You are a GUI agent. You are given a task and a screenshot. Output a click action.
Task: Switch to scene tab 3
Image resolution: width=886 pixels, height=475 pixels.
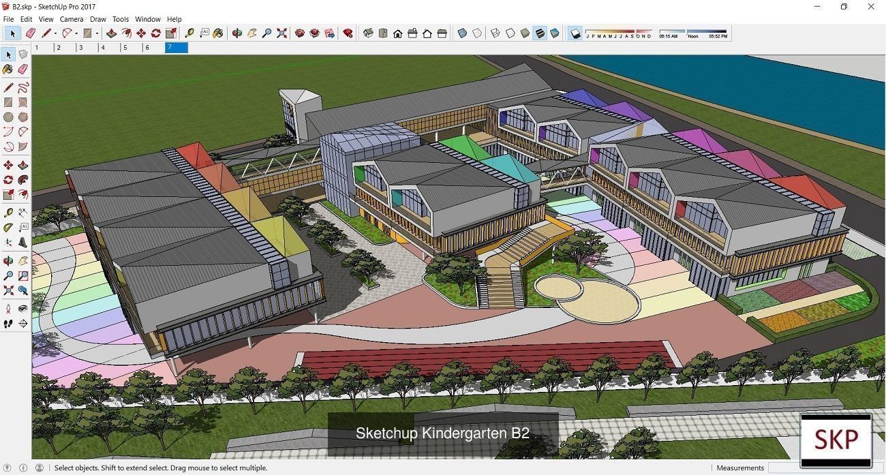(x=87, y=48)
